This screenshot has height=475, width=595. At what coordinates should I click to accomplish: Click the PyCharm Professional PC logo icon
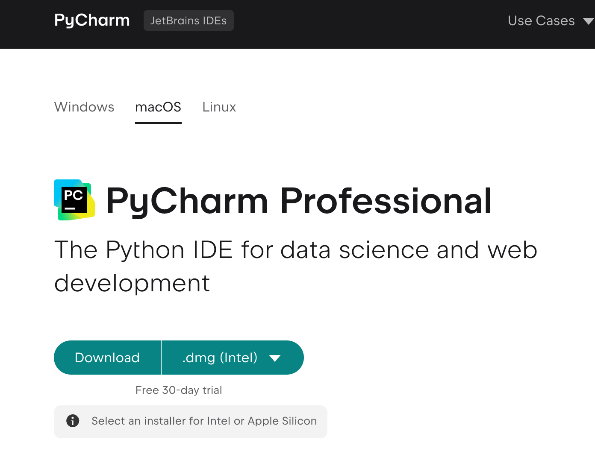coord(74,200)
